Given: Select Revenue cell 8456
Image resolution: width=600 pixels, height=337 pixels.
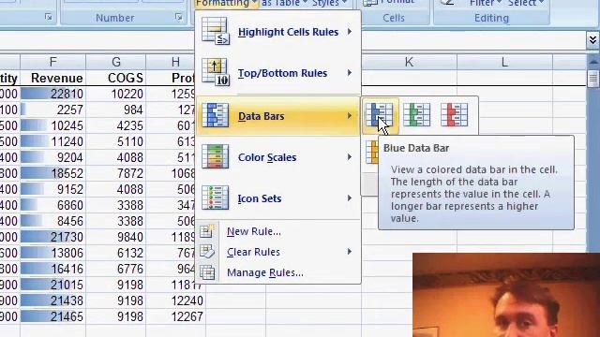Looking at the screenshot, I should point(52,221).
